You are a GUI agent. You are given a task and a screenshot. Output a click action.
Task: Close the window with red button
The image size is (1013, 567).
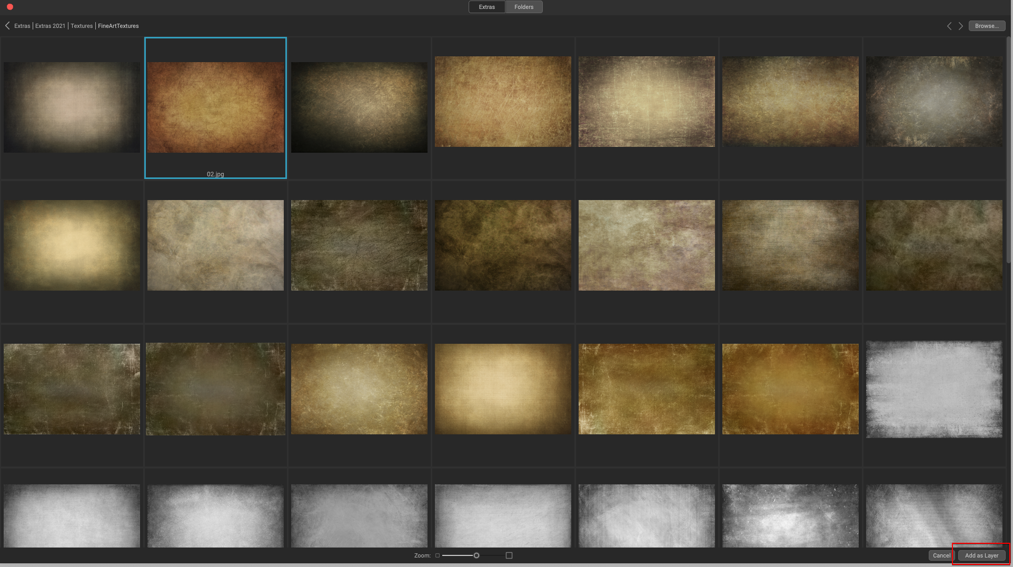pos(9,7)
